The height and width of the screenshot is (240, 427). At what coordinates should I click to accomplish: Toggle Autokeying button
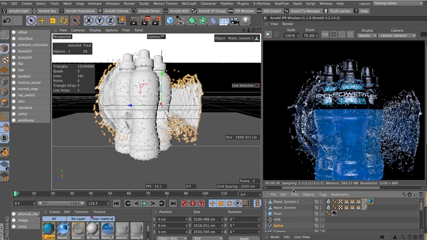193,203
